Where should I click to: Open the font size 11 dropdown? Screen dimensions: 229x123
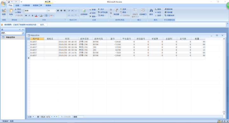[x=55, y=11]
